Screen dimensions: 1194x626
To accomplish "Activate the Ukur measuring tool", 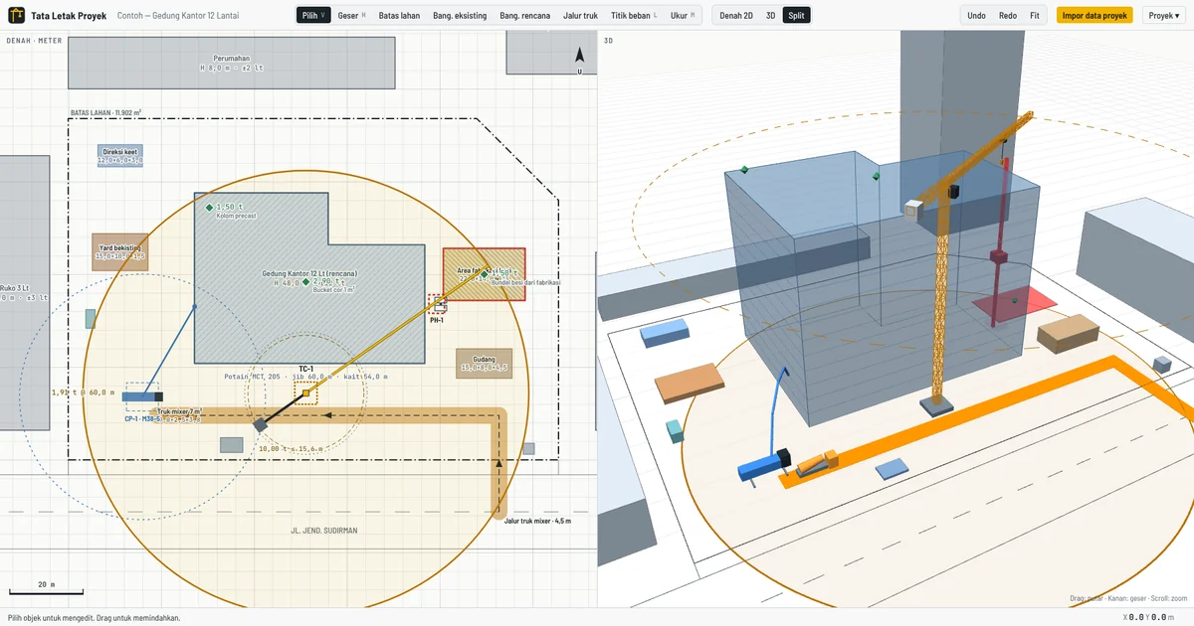I will [683, 16].
